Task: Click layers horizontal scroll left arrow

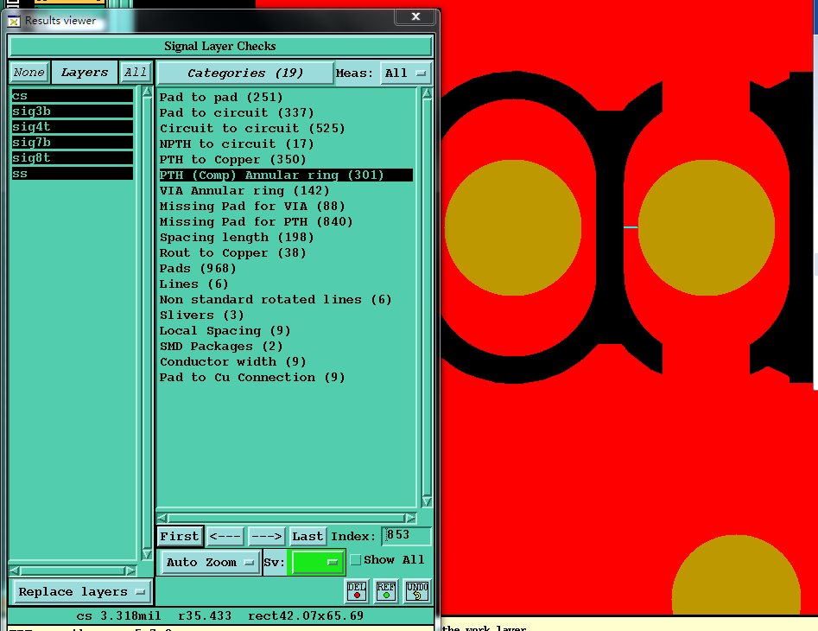Action: (15, 570)
